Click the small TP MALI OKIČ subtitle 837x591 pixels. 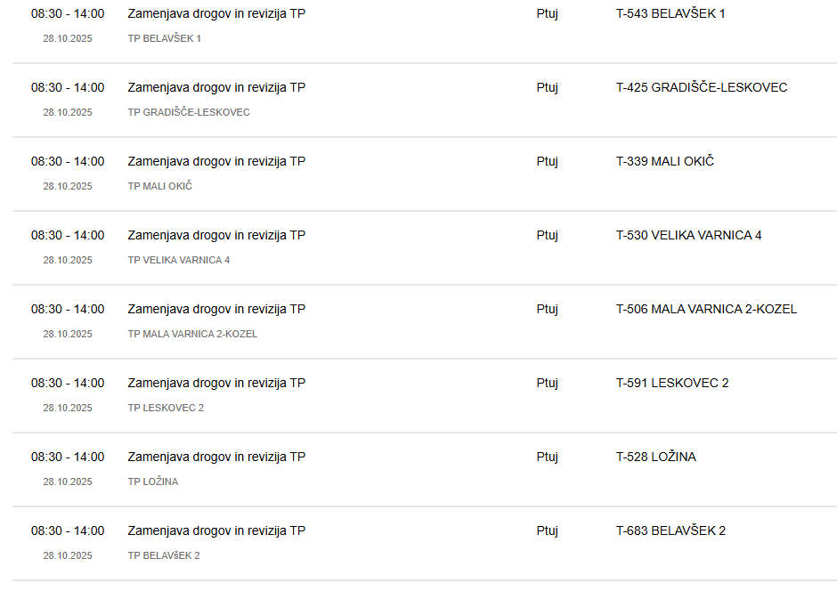pos(160,186)
